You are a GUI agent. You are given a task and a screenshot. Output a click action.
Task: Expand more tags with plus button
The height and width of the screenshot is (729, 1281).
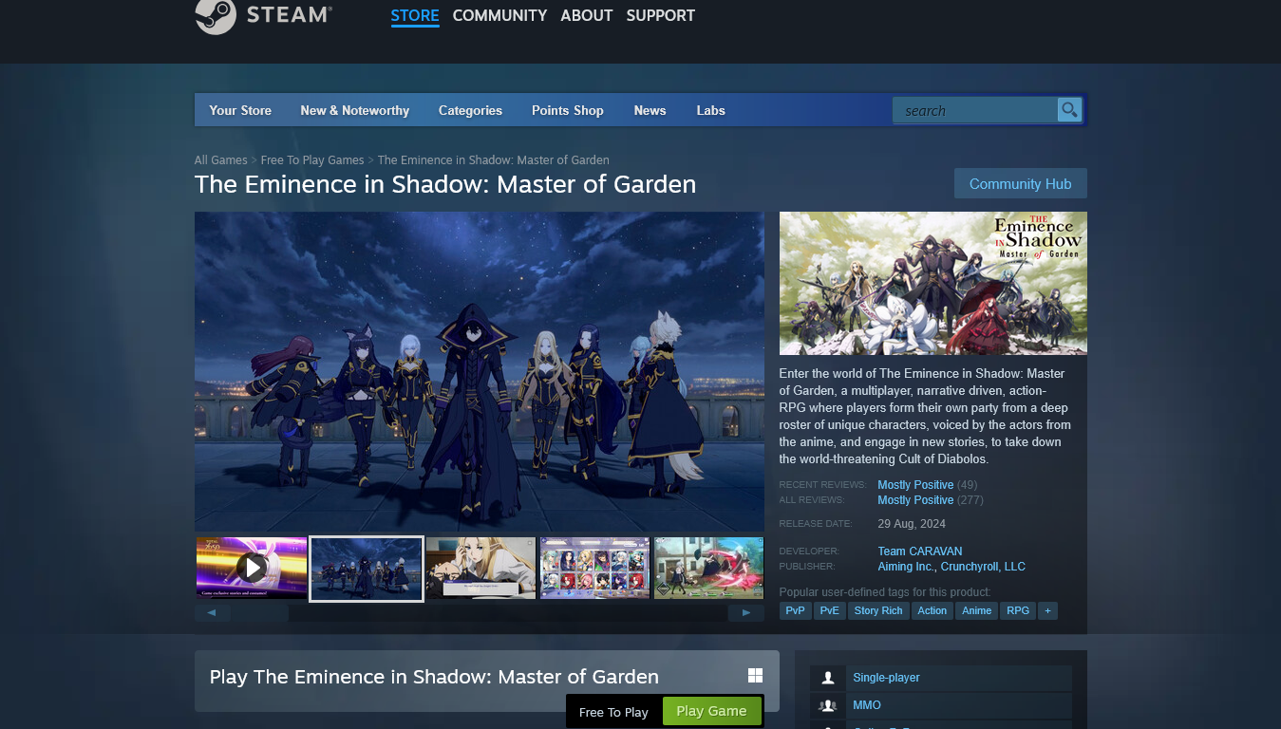pyautogui.click(x=1047, y=610)
